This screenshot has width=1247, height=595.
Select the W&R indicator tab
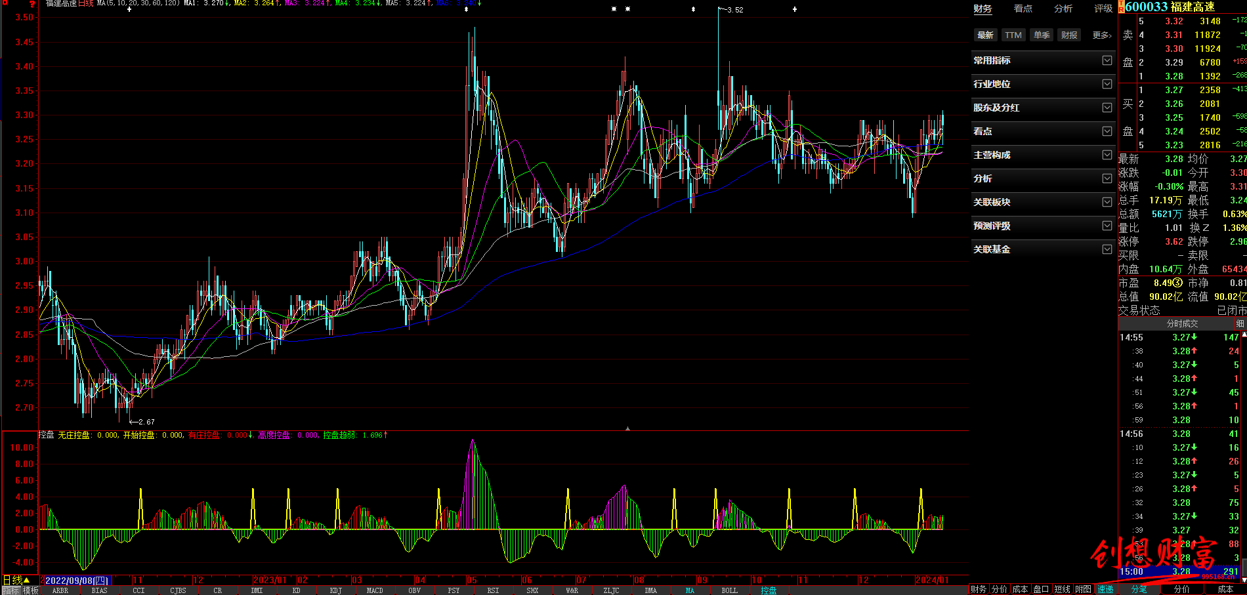(572, 590)
